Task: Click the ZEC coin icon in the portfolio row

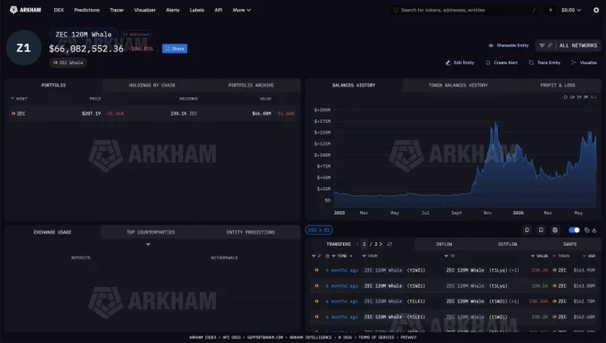Action: click(13, 113)
